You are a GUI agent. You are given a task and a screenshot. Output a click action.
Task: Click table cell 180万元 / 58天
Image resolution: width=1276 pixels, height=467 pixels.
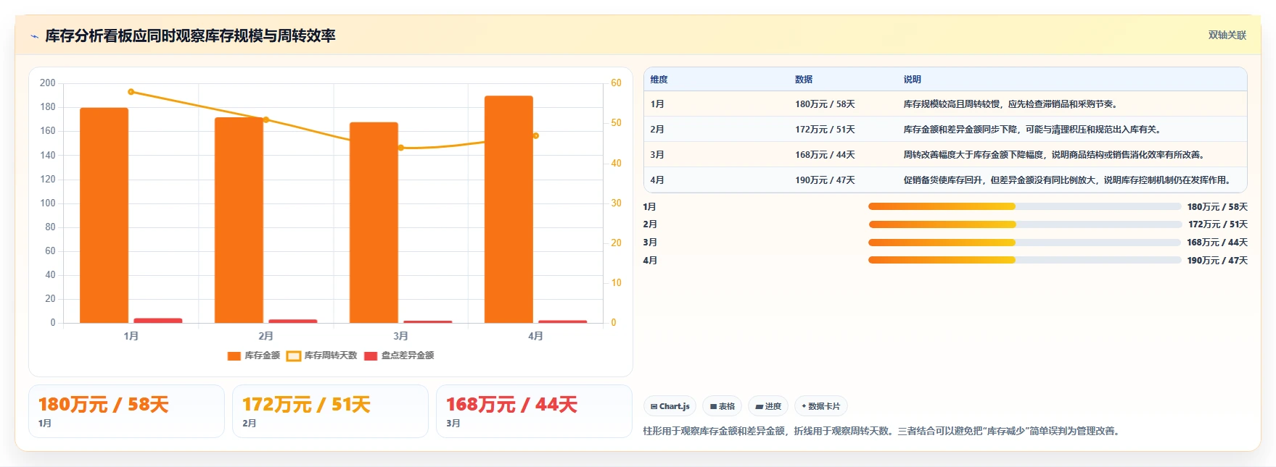coord(825,104)
